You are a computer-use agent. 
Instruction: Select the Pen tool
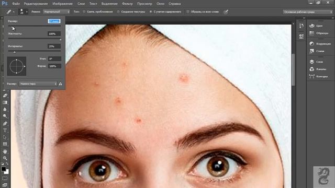[5, 123]
